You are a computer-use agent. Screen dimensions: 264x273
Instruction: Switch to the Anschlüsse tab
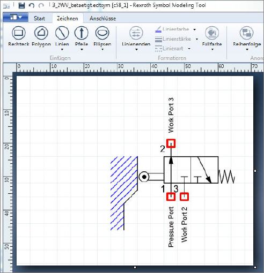[103, 18]
